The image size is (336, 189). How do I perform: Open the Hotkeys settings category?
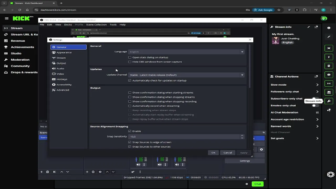(69, 79)
